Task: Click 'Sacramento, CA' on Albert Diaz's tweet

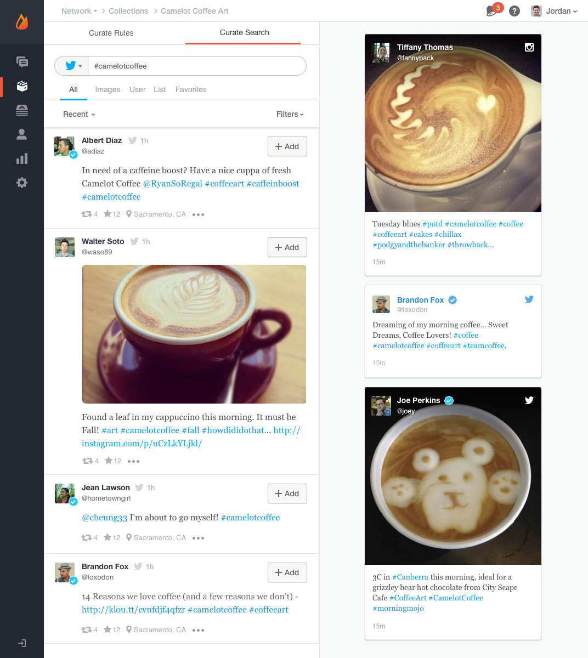Action: [160, 214]
